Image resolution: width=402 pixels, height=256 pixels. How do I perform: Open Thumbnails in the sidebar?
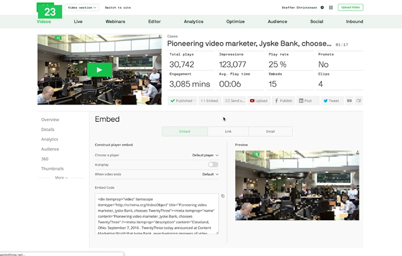(x=52, y=169)
